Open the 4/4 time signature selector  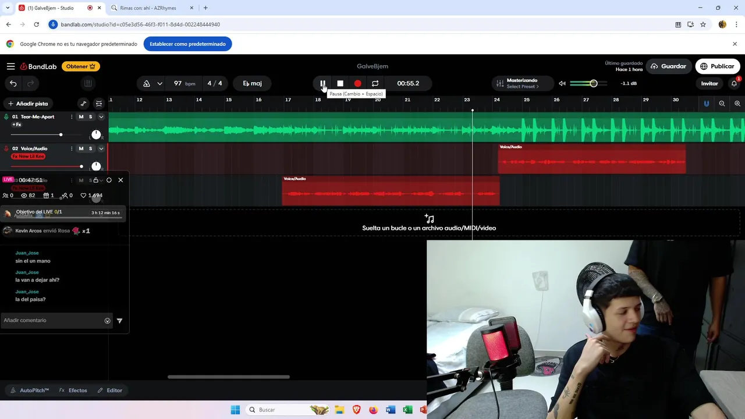(215, 83)
